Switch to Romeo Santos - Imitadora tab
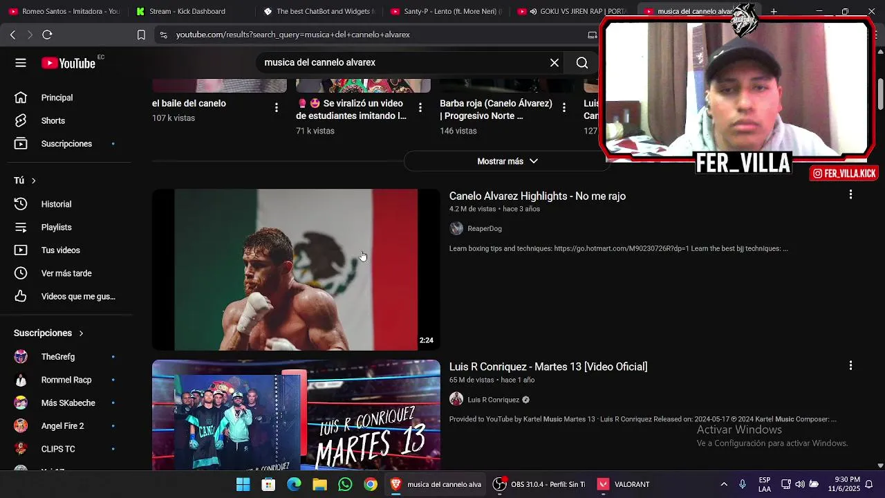This screenshot has width=885, height=498. tap(64, 11)
